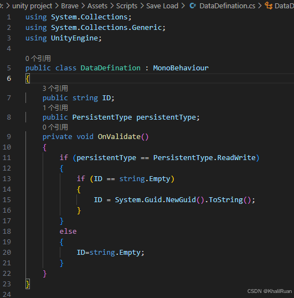Open the DataD class symbol breadcrumb

tap(284, 6)
